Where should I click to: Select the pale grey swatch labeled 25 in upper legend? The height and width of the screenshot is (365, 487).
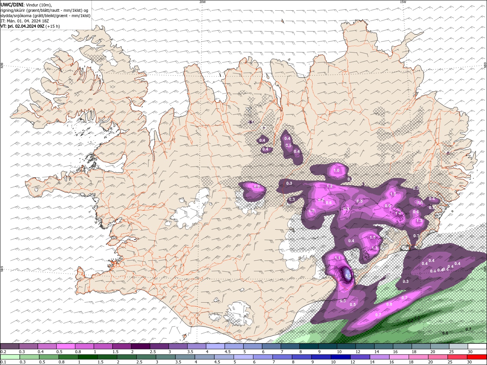click(x=458, y=346)
